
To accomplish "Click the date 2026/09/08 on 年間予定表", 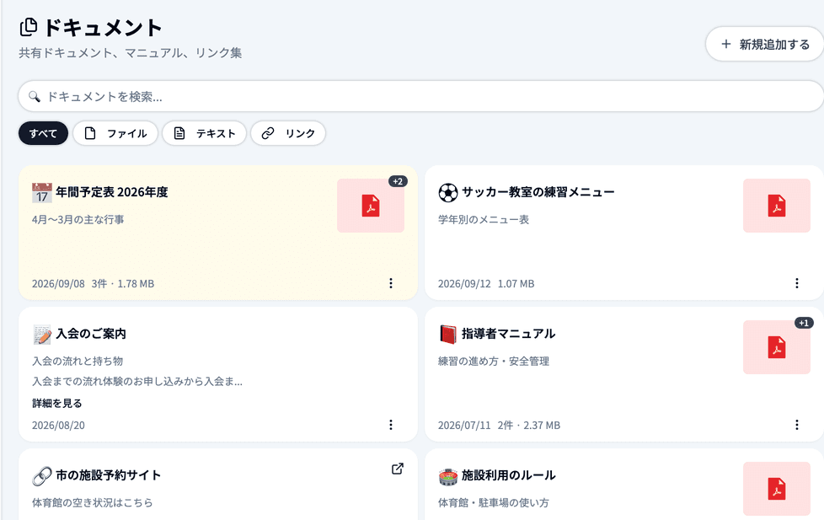I will pos(58,284).
